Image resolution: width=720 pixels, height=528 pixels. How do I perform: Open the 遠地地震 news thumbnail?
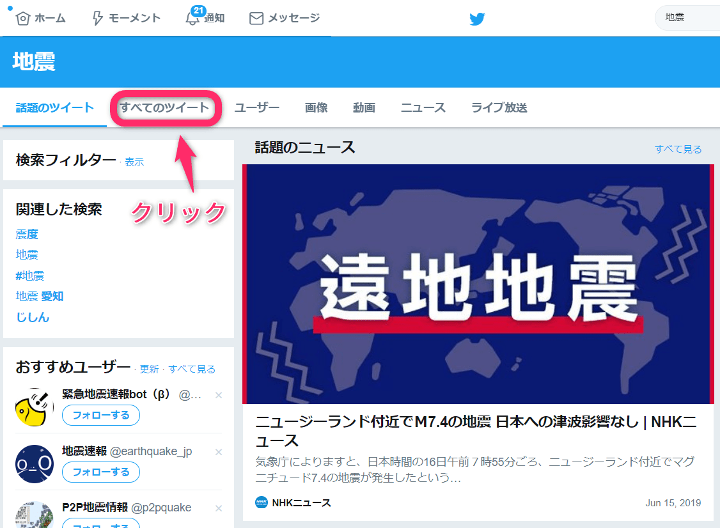(478, 284)
